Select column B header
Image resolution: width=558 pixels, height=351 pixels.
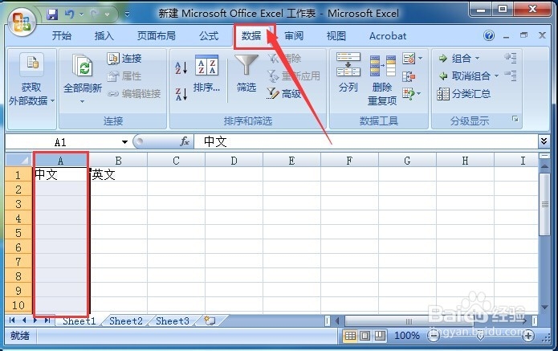[x=118, y=161]
